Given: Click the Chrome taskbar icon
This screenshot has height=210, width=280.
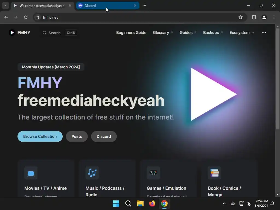Looking at the screenshot, I should coord(164,203).
